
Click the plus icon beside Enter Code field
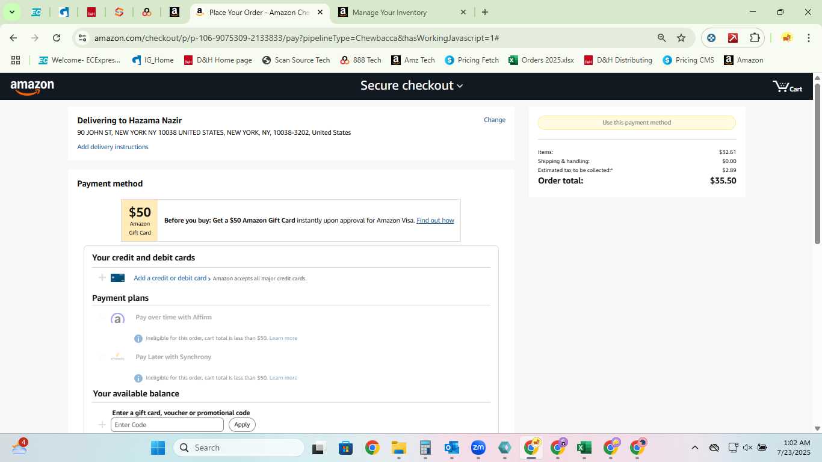pyautogui.click(x=102, y=425)
